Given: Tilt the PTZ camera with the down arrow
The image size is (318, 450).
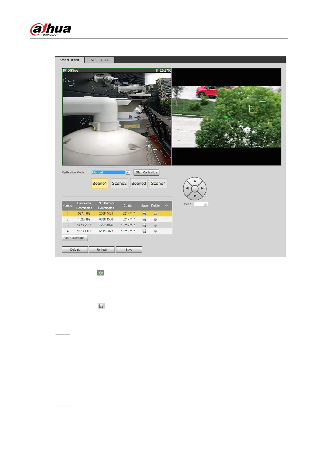Looking at the screenshot, I should 195,196.
